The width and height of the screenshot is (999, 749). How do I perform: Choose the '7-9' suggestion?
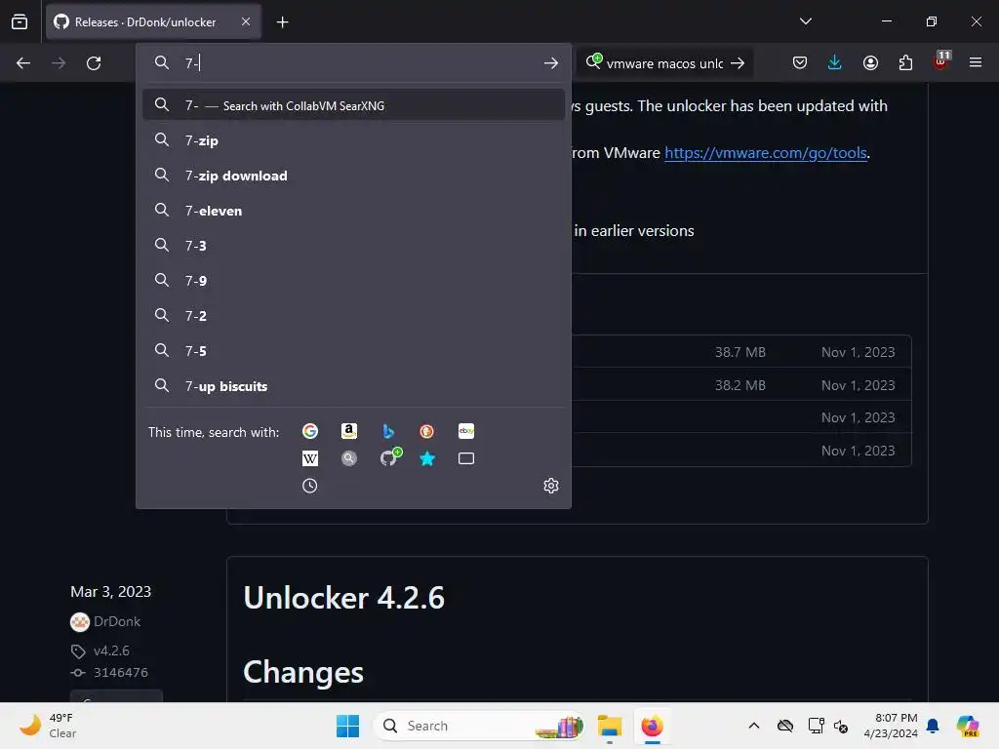click(353, 281)
